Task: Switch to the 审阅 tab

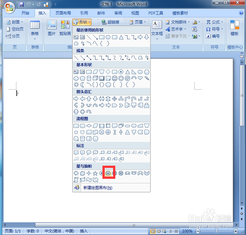Action: [x=118, y=13]
